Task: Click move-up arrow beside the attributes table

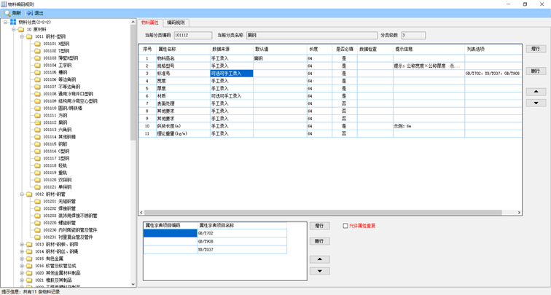Action: pos(536,92)
